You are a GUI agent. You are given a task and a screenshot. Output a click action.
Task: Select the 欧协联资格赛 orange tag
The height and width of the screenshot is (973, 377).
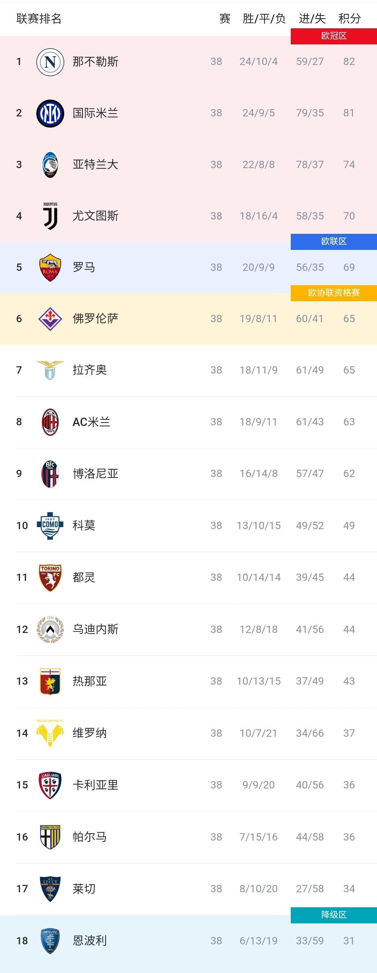334,293
